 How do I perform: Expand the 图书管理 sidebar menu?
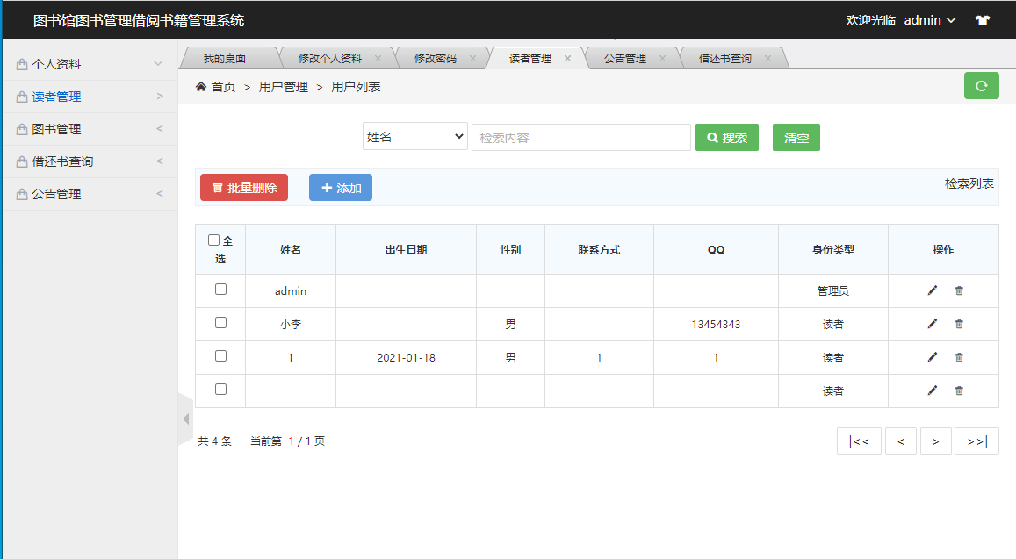88,128
